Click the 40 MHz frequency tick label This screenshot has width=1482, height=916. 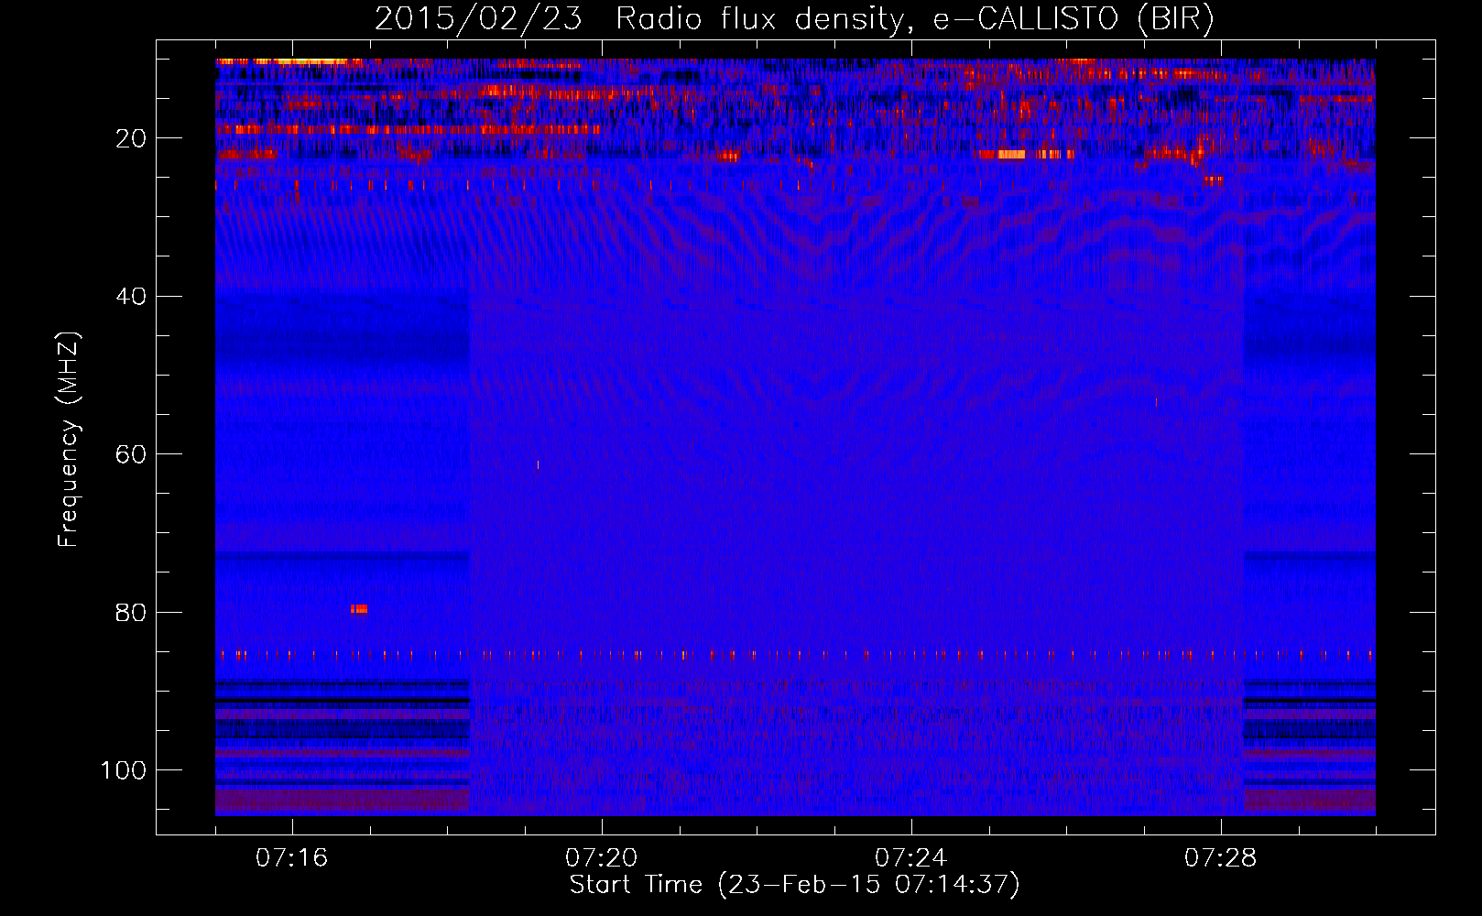point(132,297)
